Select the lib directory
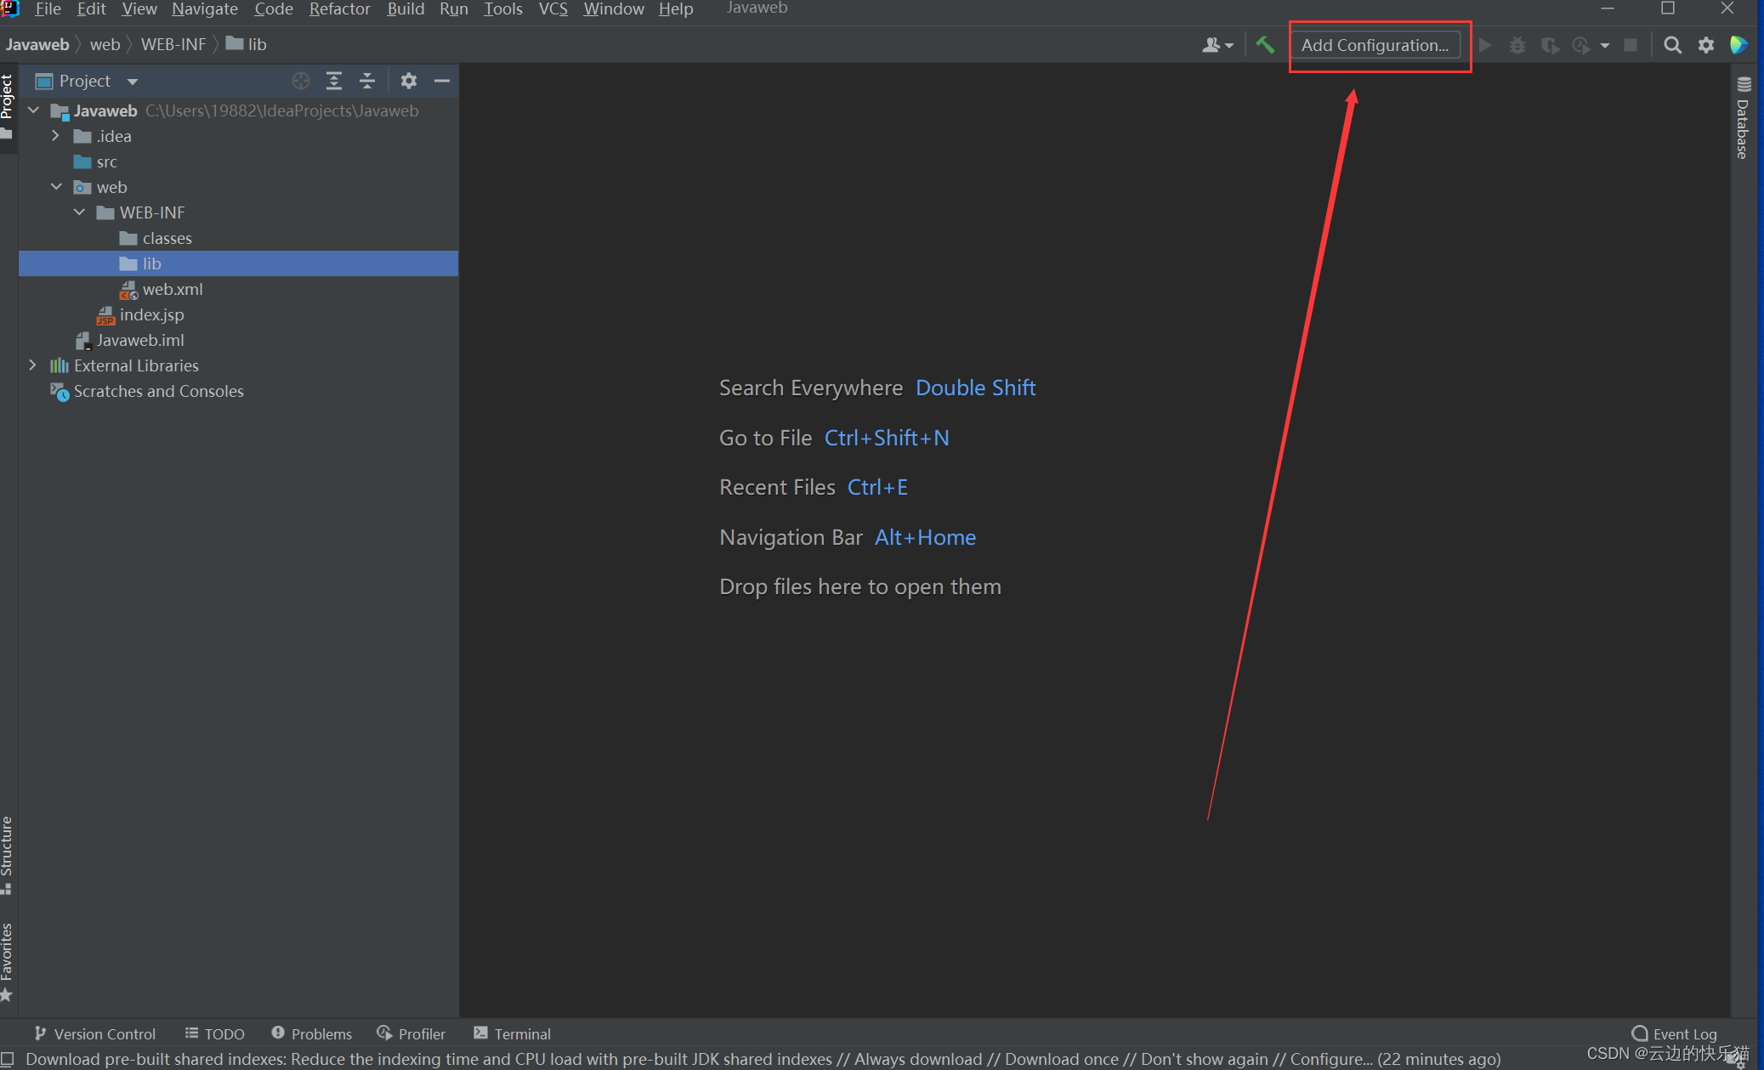1764x1070 pixels. point(151,262)
